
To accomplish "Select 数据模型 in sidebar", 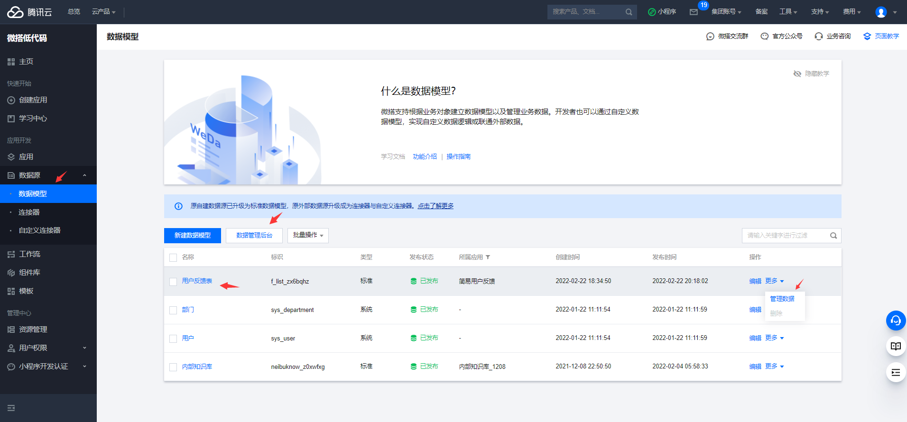I will (x=48, y=193).
